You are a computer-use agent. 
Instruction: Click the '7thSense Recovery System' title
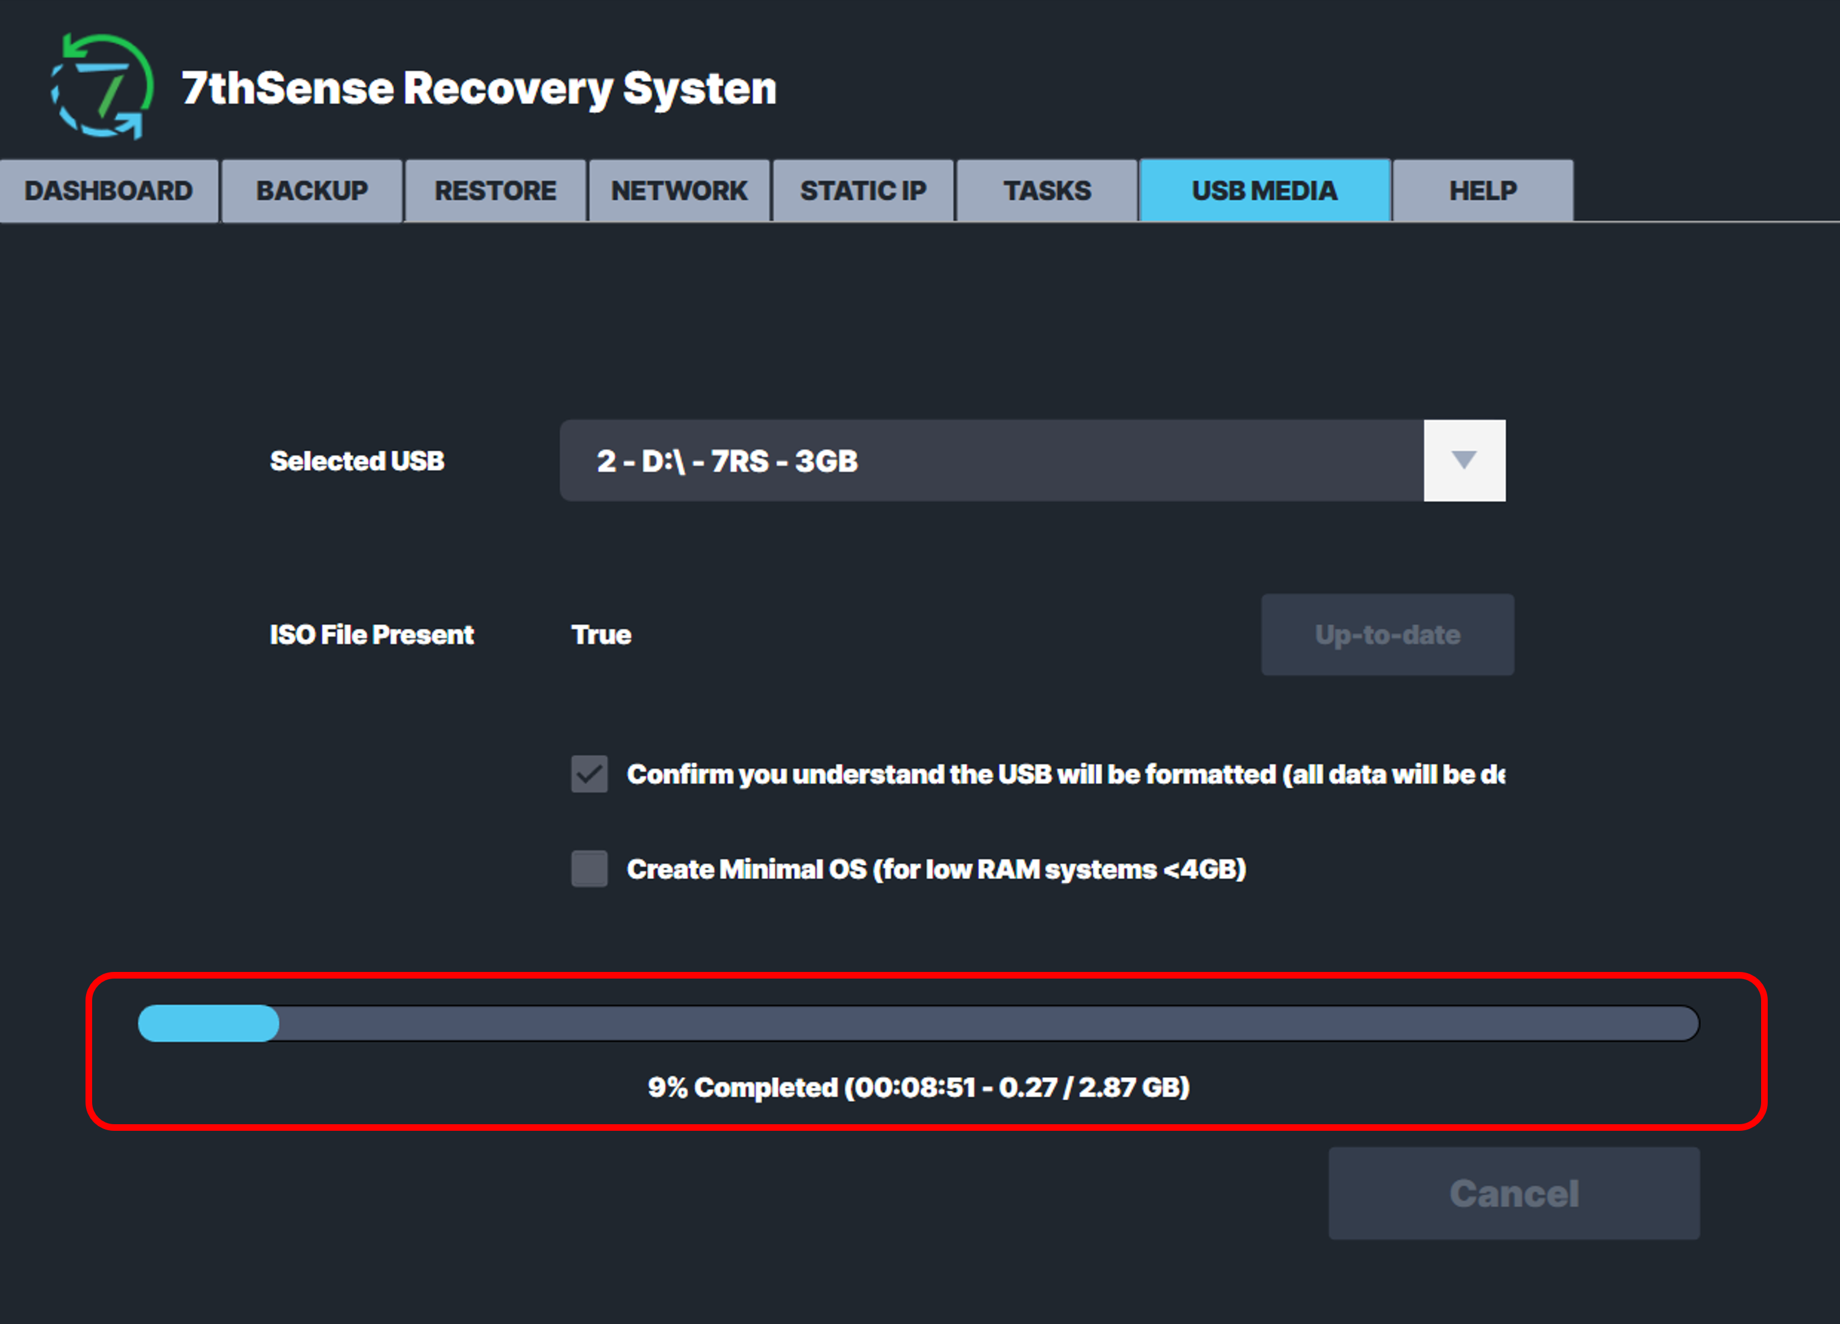[479, 88]
